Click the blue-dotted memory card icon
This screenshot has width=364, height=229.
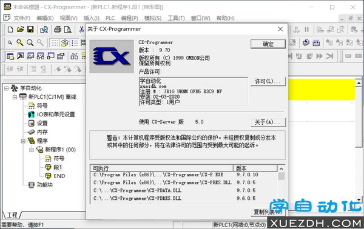pos(316,42)
